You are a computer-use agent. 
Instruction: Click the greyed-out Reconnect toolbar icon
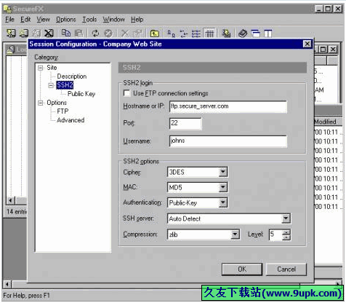click(36, 34)
